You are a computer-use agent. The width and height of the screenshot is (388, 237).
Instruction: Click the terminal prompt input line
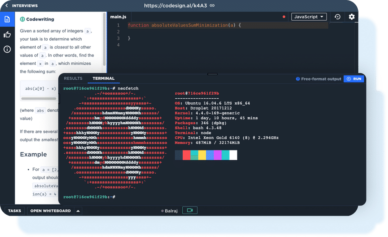(x=89, y=197)
